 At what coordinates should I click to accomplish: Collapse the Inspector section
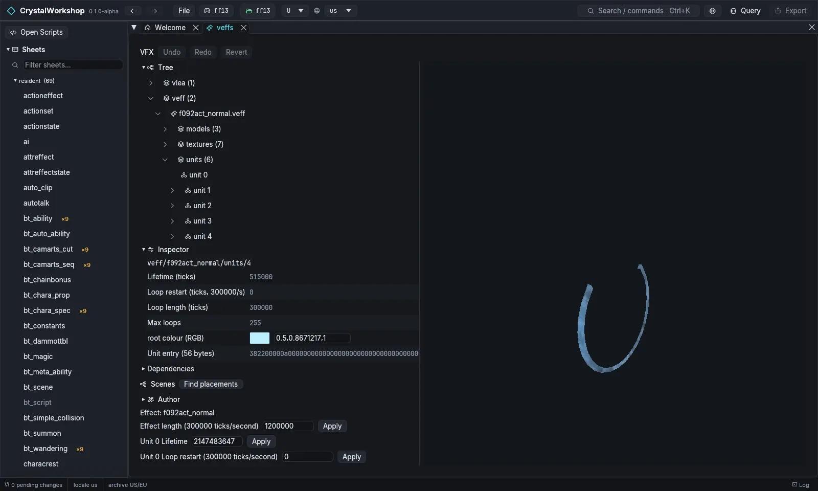point(144,250)
